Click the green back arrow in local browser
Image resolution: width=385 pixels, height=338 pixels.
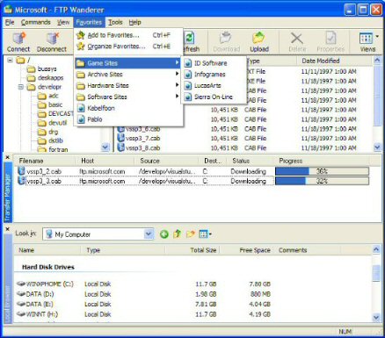pos(164,234)
